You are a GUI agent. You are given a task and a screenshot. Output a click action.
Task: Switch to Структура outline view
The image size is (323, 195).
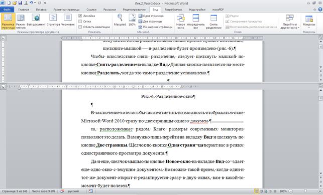click(x=53, y=21)
